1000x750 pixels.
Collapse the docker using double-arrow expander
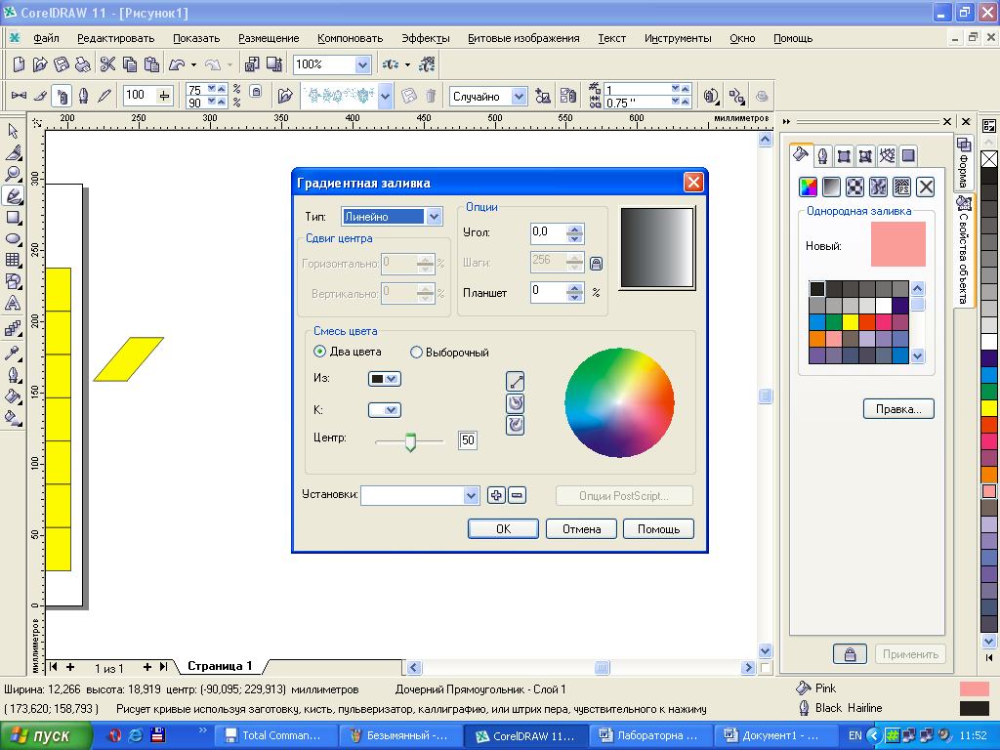tap(786, 121)
